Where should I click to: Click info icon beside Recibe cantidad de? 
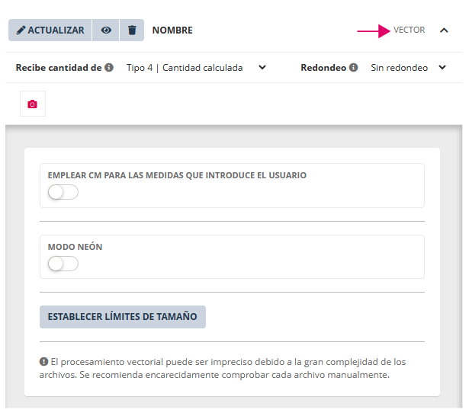[109, 68]
